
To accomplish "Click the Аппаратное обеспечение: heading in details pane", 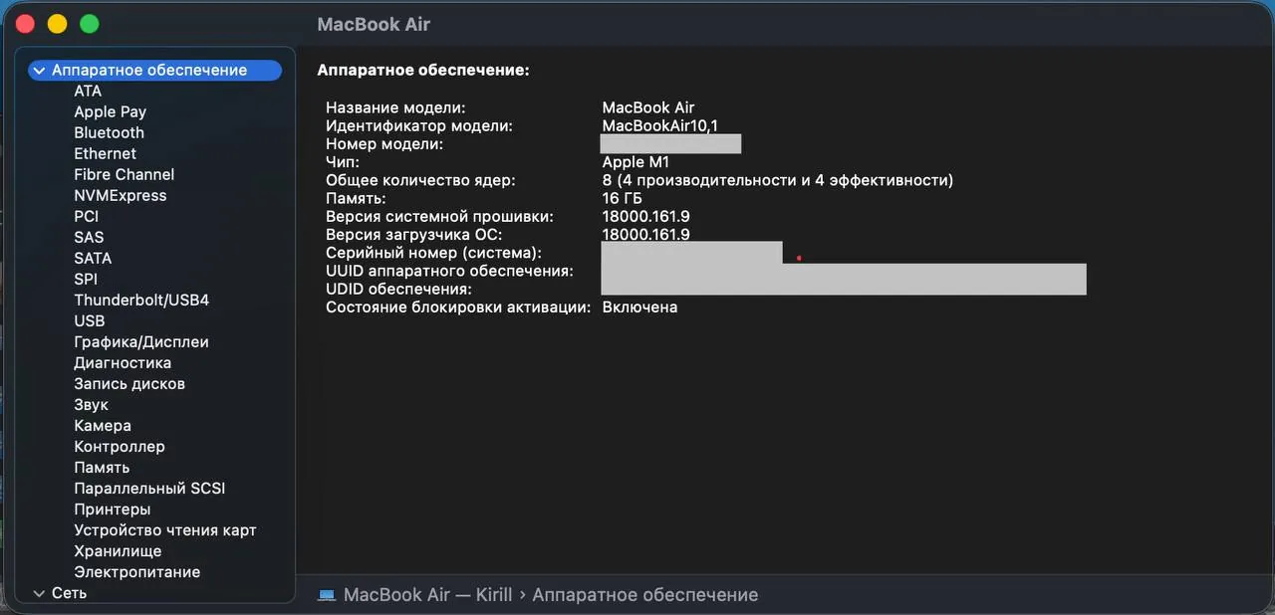I will [422, 71].
